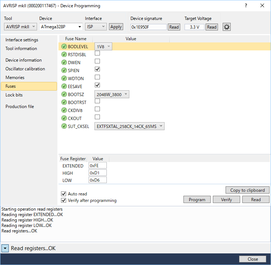The image size is (271, 265).
Task: Click the SPIEN green status check icon
Action: (64, 70)
